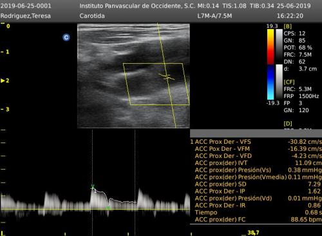
Task: Click the green end diastolic baseline marker
Action: pos(108,208)
